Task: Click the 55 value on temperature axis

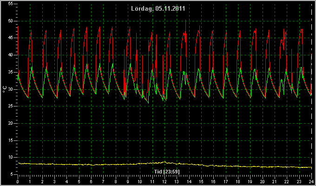Action: click(x=11, y=4)
